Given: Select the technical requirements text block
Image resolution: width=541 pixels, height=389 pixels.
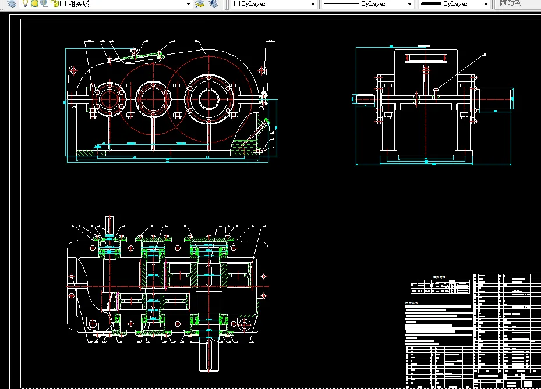Looking at the screenshot, I should pyautogui.click(x=439, y=322).
